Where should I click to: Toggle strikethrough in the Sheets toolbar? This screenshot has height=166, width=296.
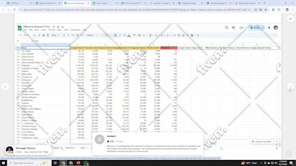[124, 36]
